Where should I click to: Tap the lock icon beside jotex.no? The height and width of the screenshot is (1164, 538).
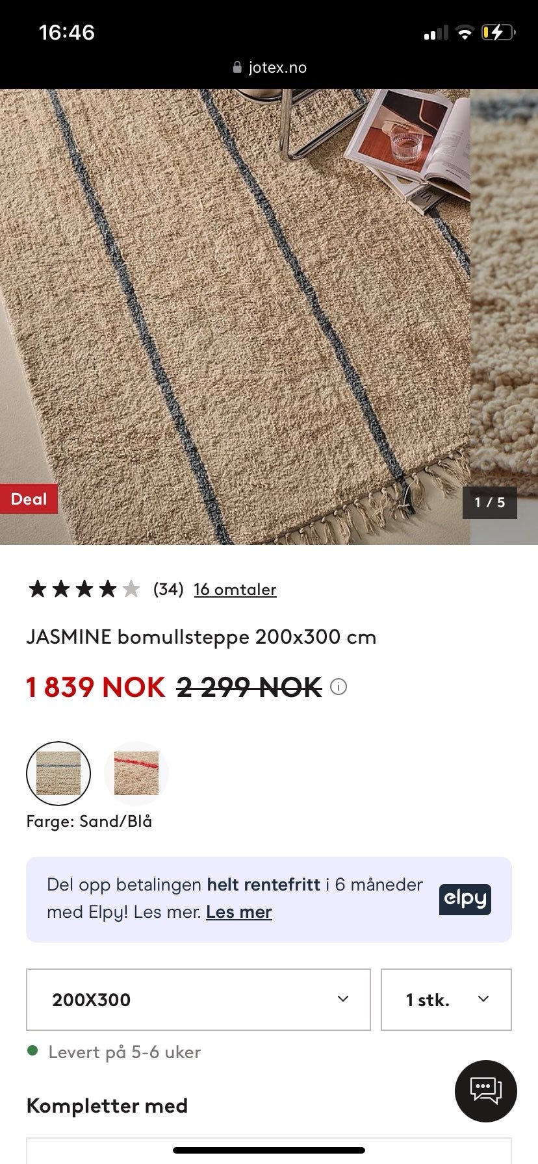[237, 68]
